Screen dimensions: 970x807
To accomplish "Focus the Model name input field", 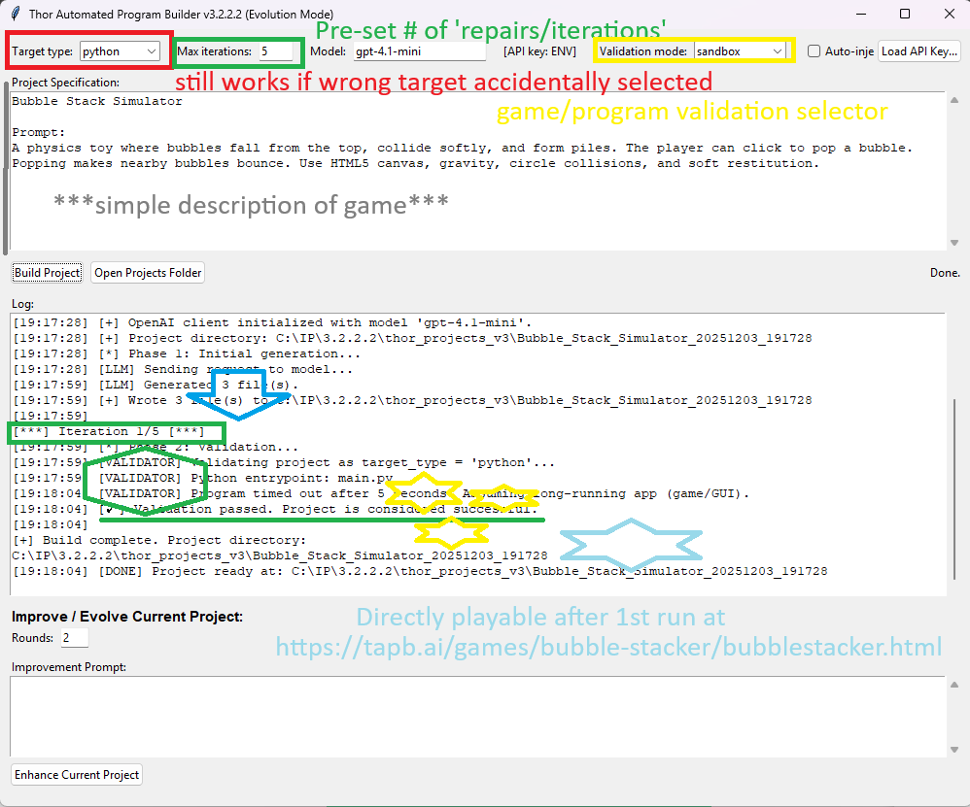I will click(x=418, y=50).
